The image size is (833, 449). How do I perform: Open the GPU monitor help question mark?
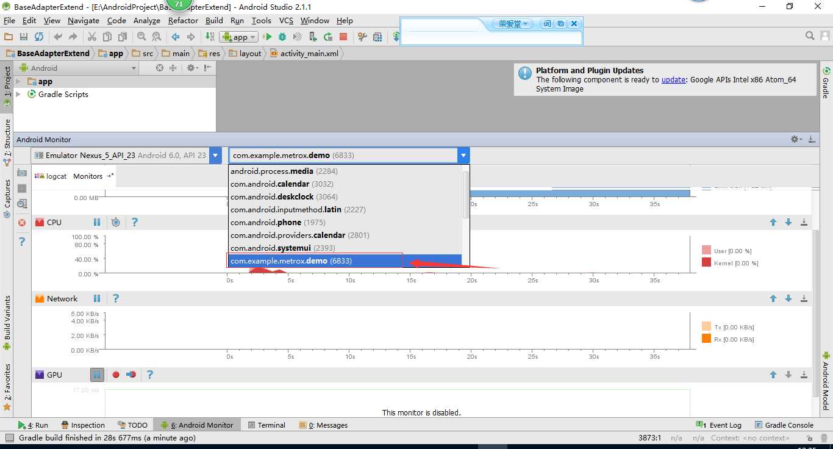pos(150,375)
